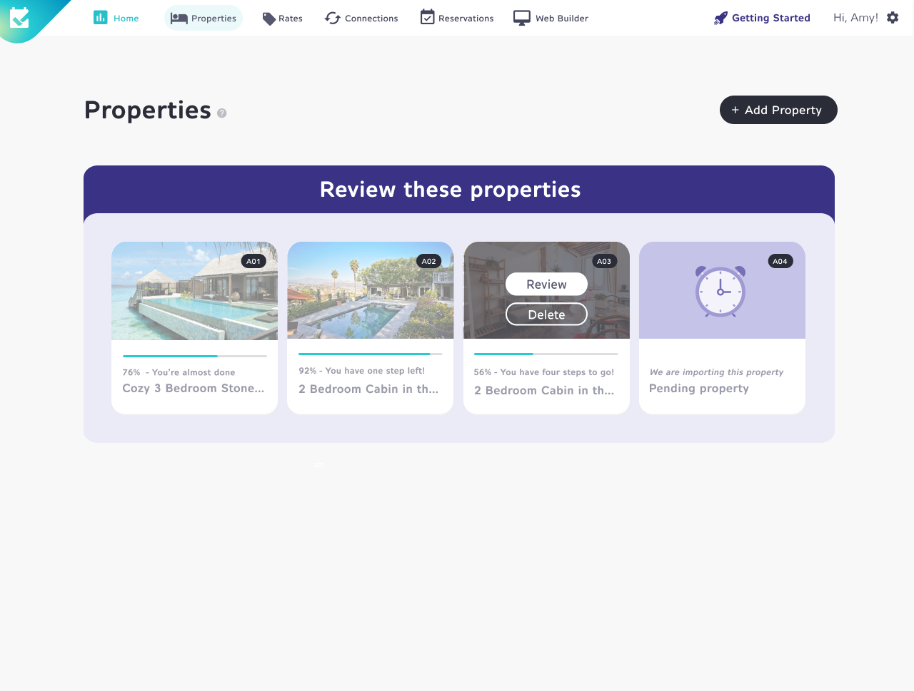
Task: Click Delete on property A03
Action: point(546,314)
